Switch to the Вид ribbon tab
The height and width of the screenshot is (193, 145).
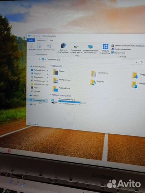tap(51, 40)
